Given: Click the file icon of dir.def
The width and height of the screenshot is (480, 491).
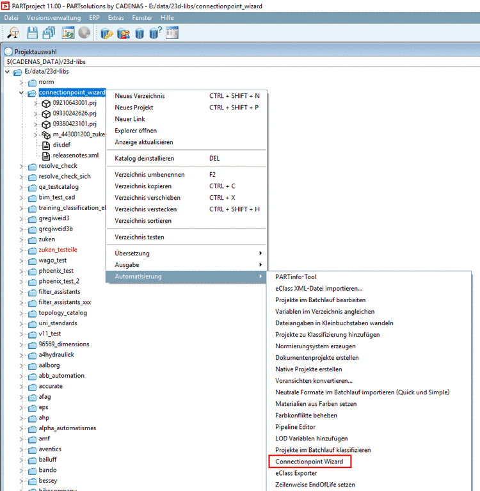Looking at the screenshot, I should pyautogui.click(x=46, y=145).
